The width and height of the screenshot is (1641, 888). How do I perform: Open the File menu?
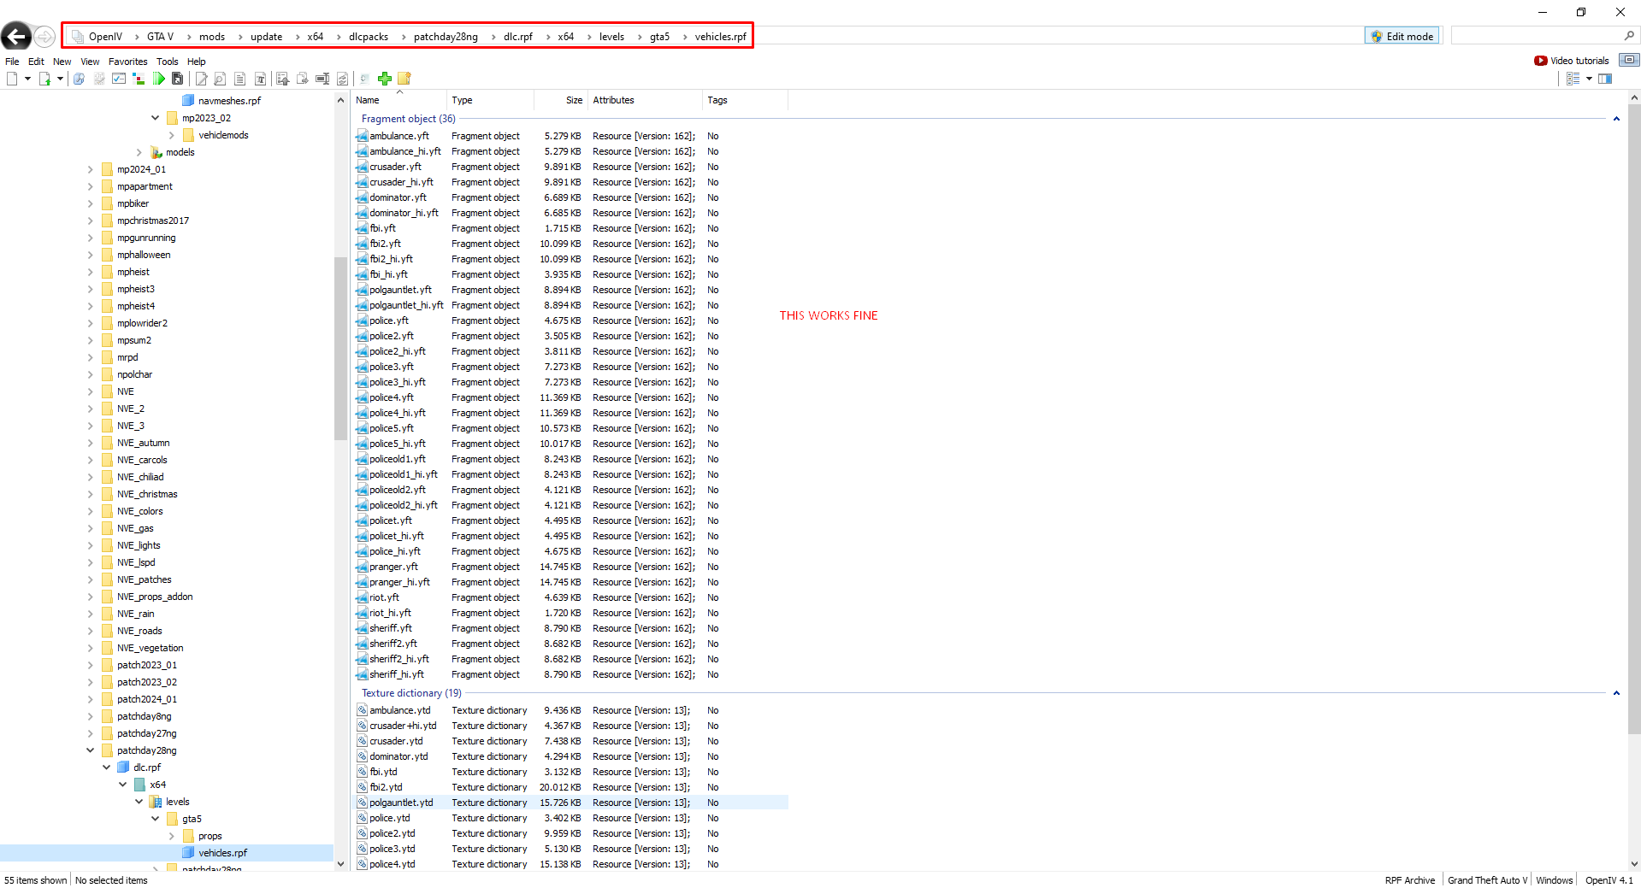(12, 62)
